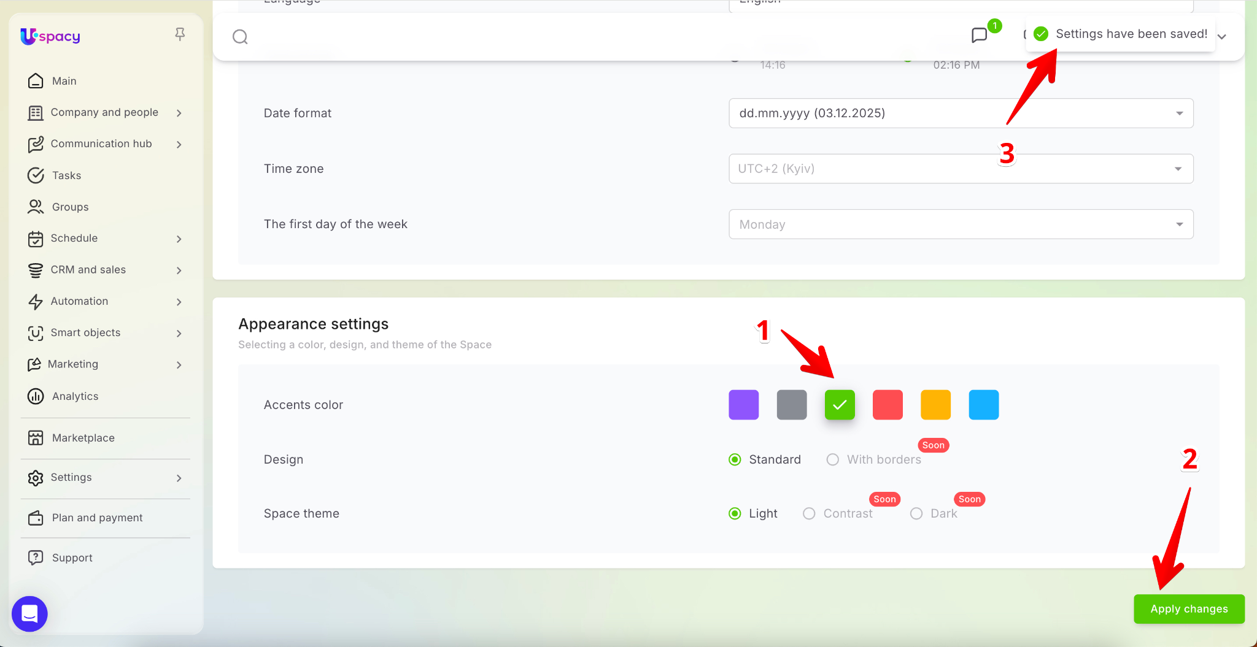Screen dimensions: 1257x647
Task: Click the search magnifier icon
Action: (x=240, y=37)
